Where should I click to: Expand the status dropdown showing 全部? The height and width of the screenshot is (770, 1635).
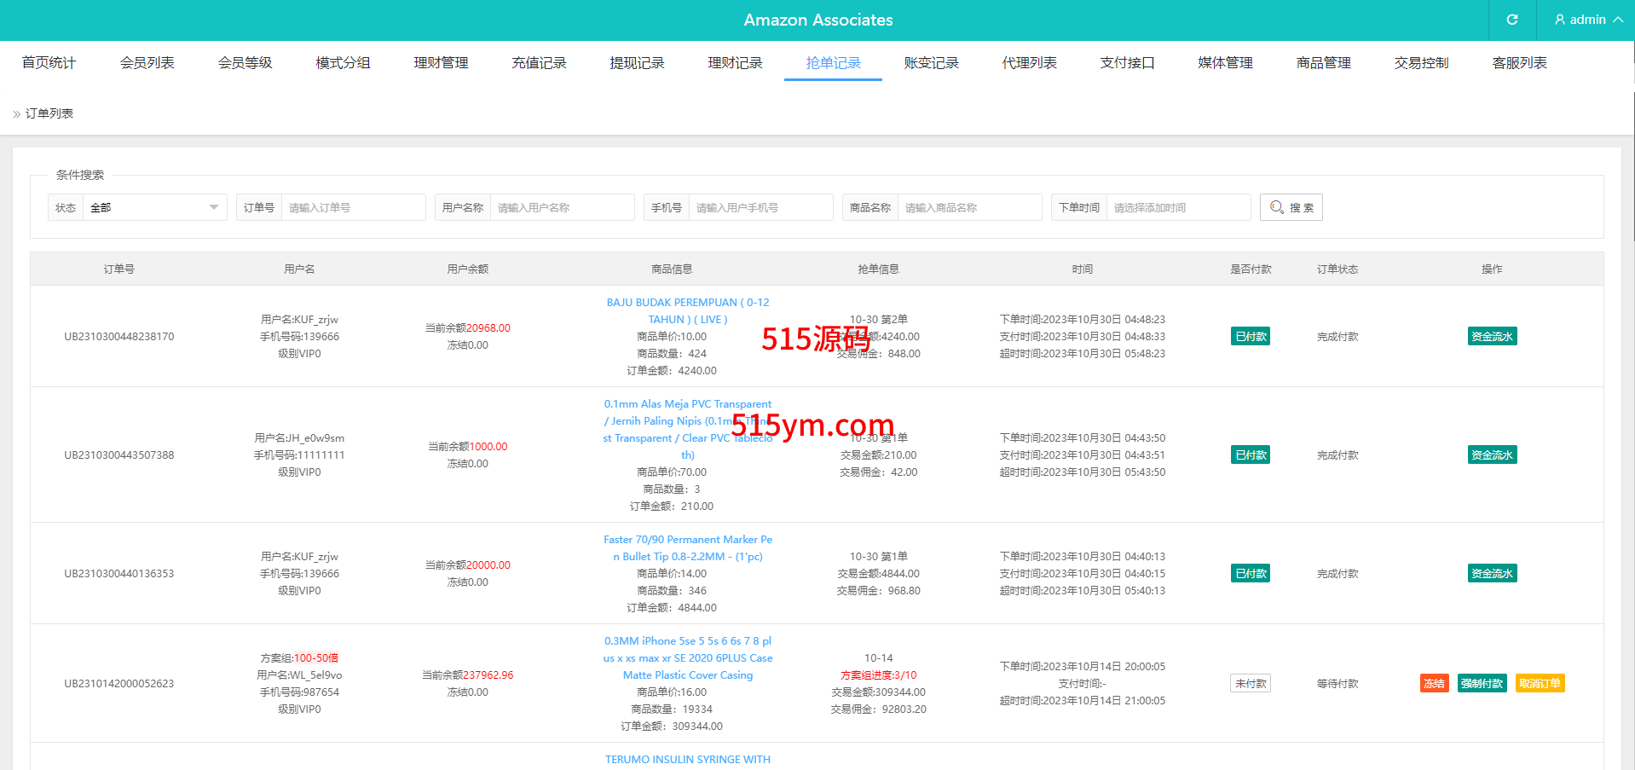154,207
